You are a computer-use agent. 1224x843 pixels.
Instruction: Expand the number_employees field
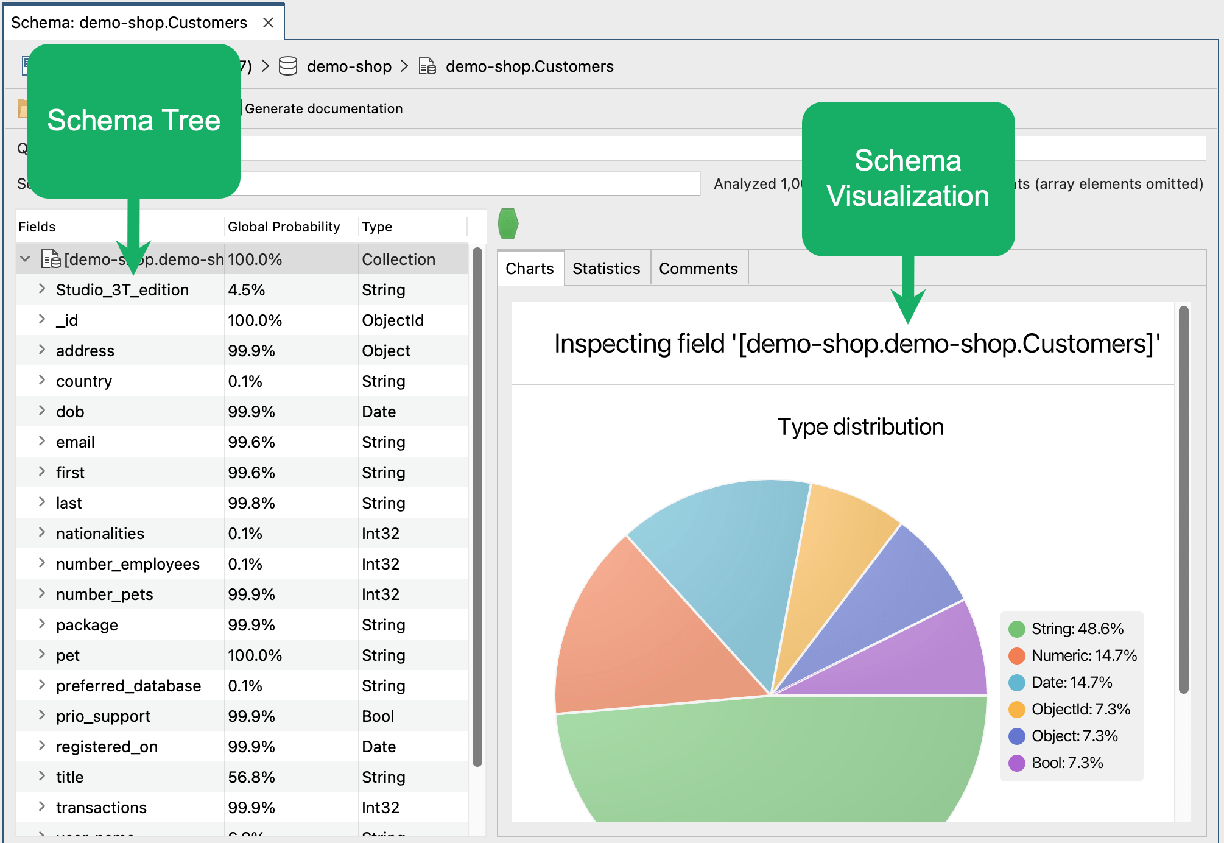click(41, 563)
